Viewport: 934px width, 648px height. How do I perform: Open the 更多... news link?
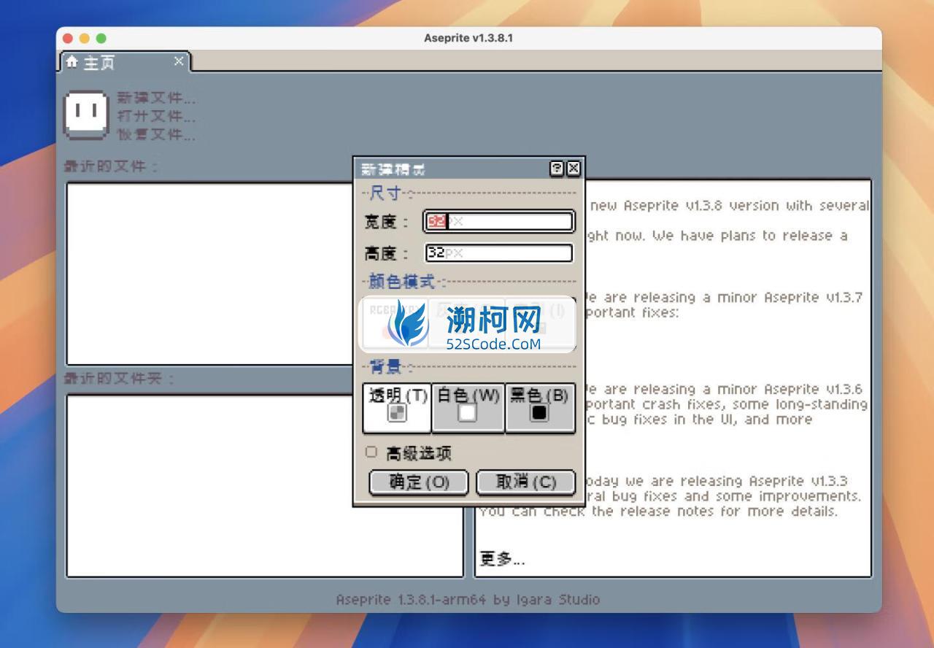coord(502,559)
